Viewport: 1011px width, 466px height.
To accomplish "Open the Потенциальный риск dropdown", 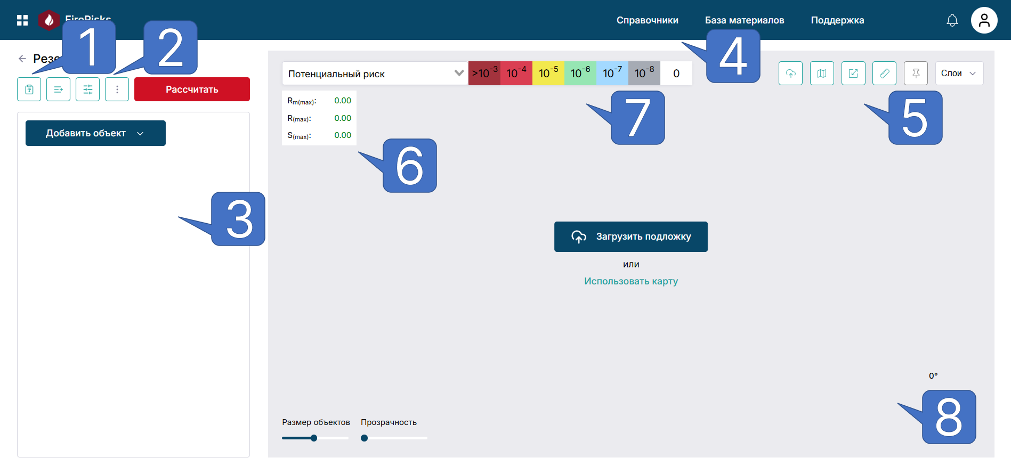I will (375, 73).
